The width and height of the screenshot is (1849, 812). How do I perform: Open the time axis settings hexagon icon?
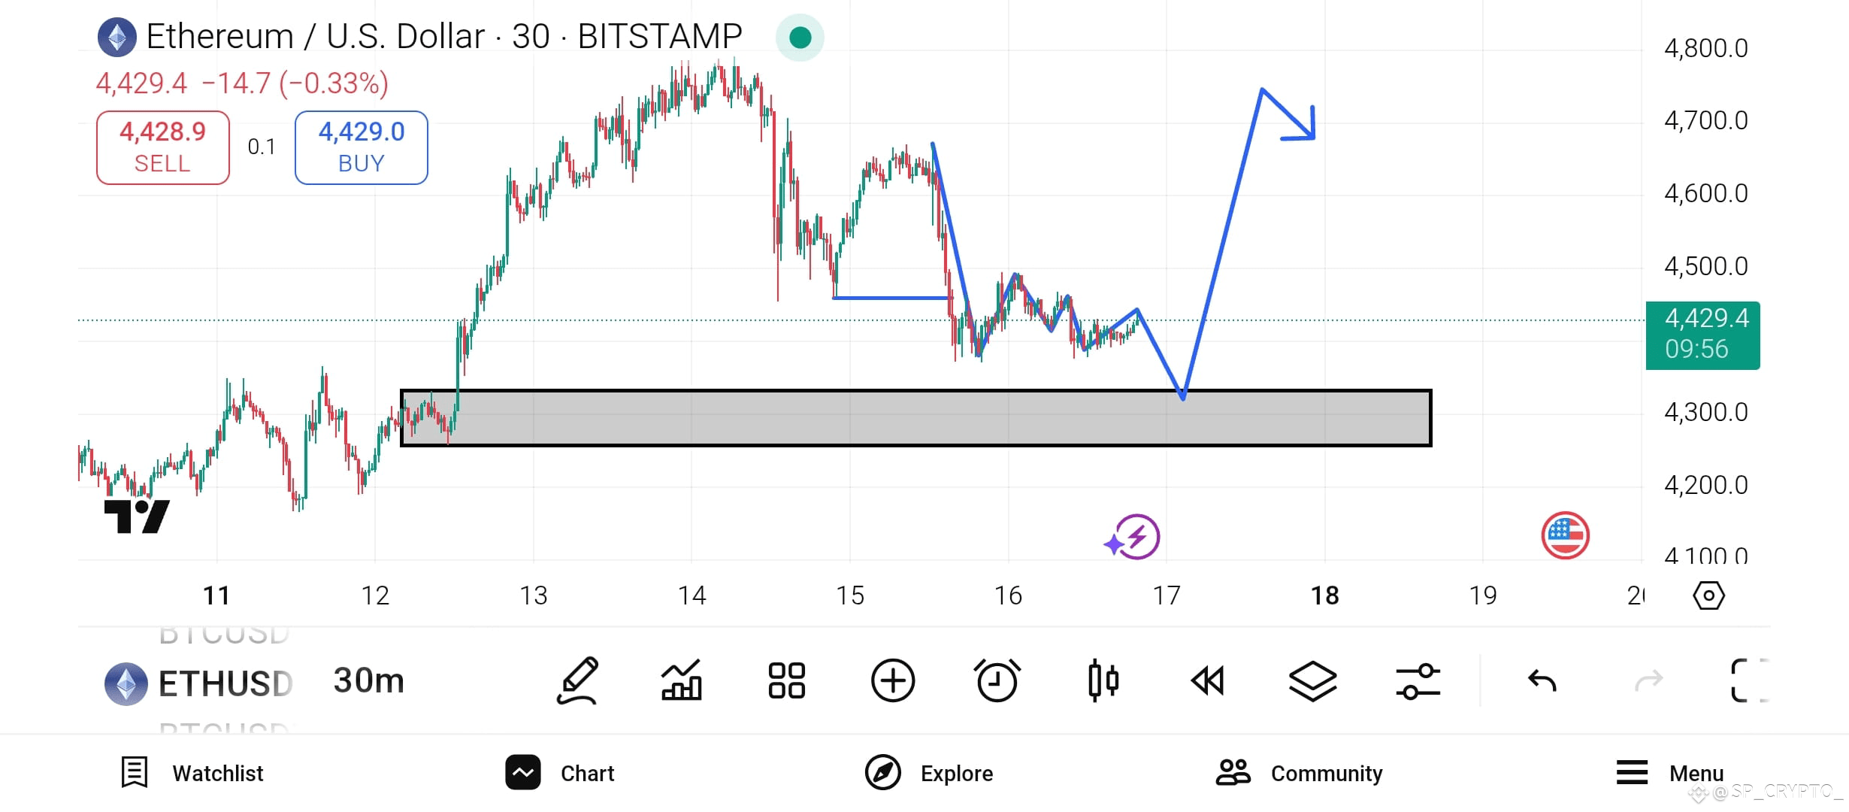click(1708, 595)
